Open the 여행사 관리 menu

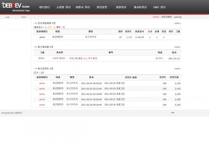click(x=83, y=7)
